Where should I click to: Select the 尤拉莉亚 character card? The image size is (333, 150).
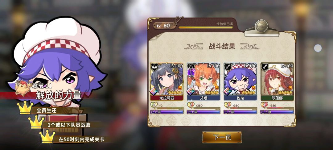(x=166, y=81)
